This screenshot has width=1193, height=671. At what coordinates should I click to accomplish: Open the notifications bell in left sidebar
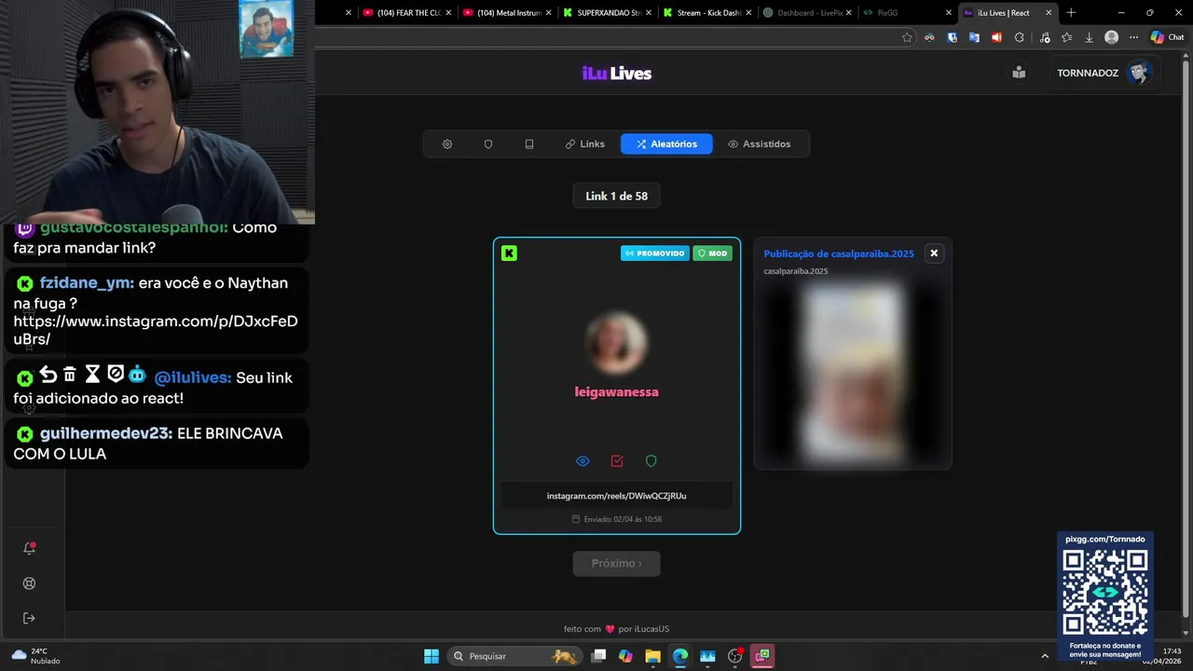[29, 548]
